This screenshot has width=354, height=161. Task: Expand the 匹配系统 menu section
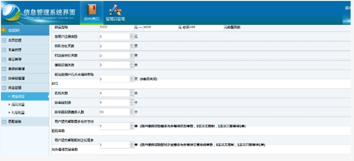tap(25, 122)
